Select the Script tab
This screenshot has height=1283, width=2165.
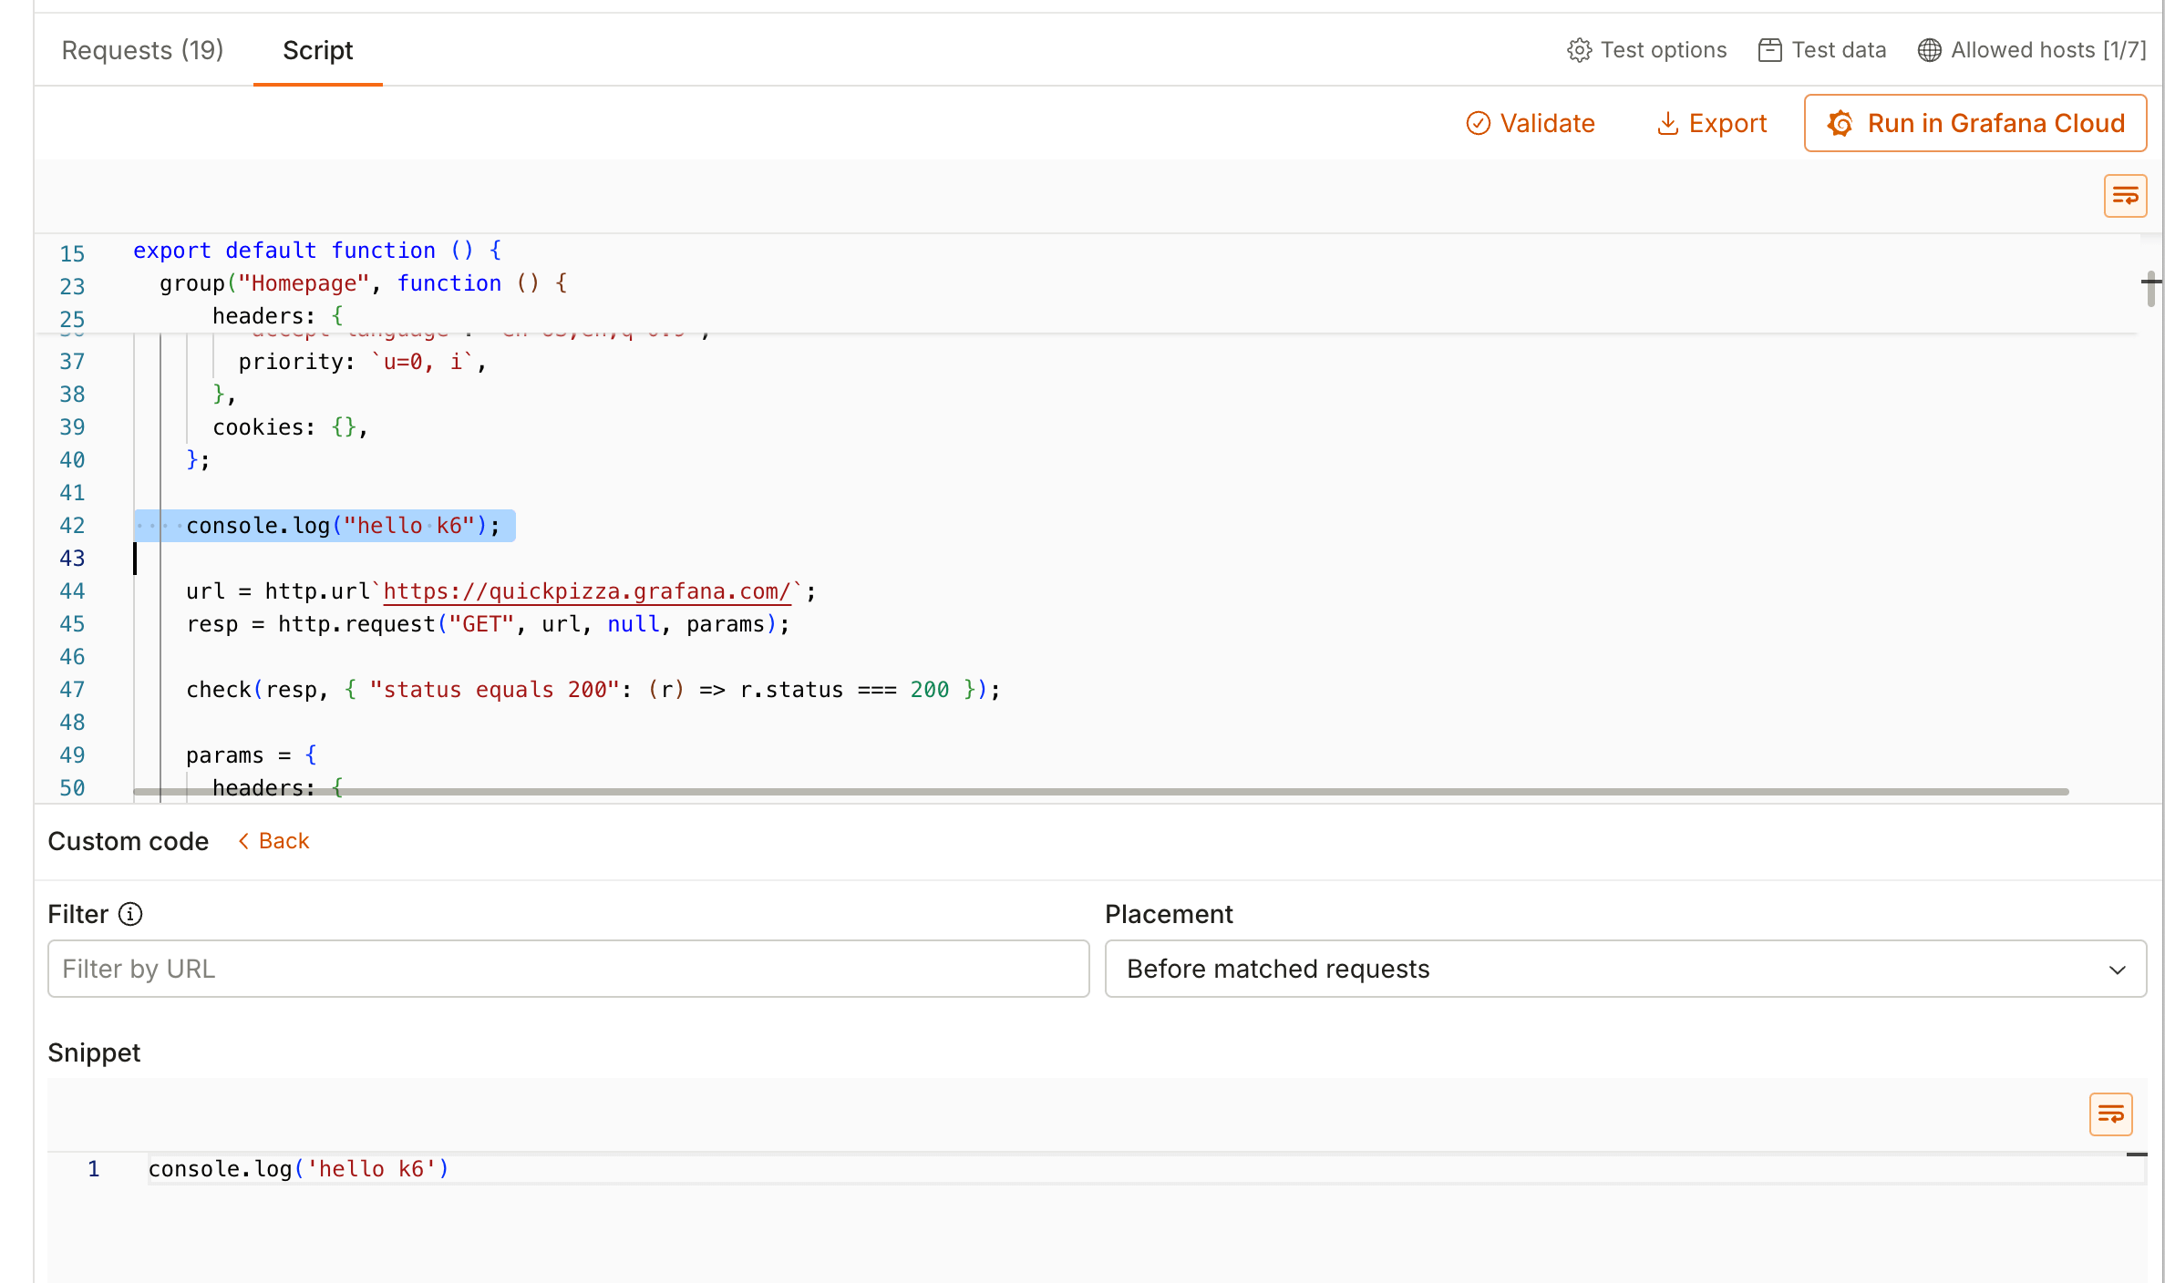317,50
